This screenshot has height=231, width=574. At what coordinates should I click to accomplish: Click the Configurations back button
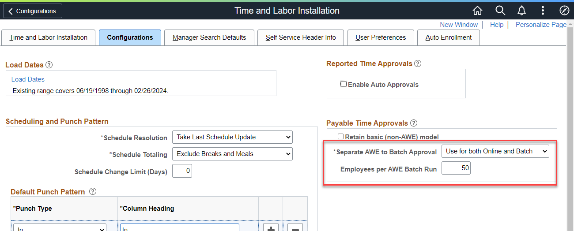tap(33, 11)
